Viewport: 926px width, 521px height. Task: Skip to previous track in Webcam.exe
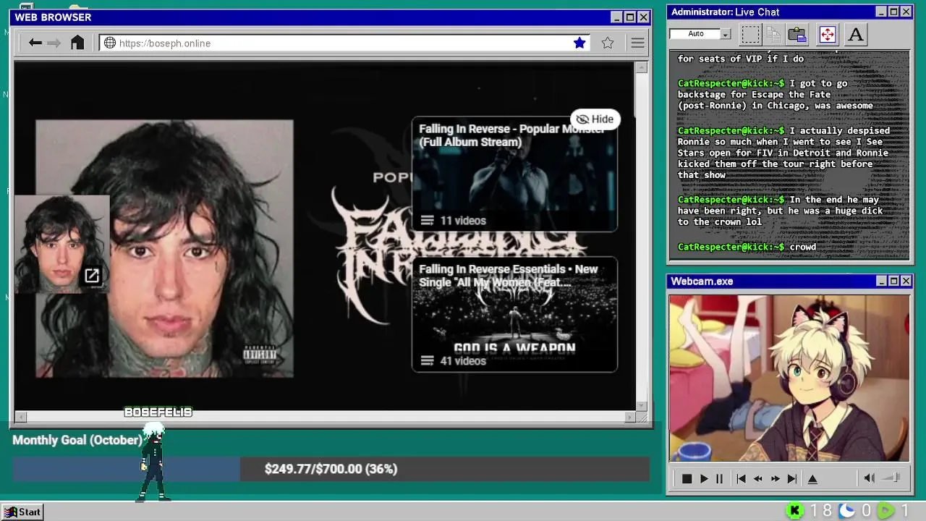pos(741,478)
